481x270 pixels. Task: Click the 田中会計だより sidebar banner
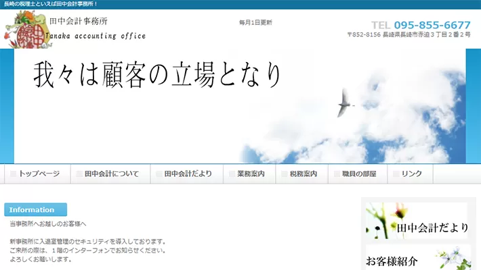tap(417, 221)
